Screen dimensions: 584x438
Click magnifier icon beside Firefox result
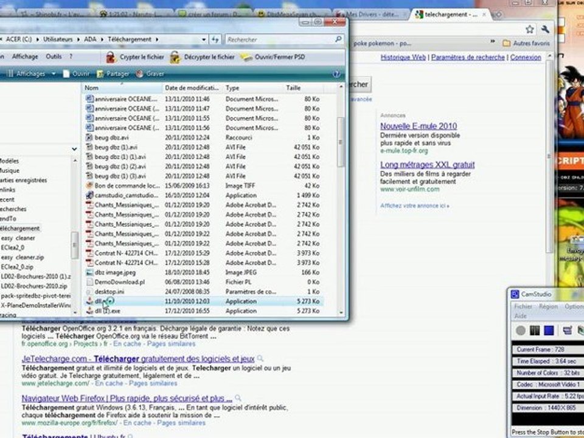coord(238,398)
